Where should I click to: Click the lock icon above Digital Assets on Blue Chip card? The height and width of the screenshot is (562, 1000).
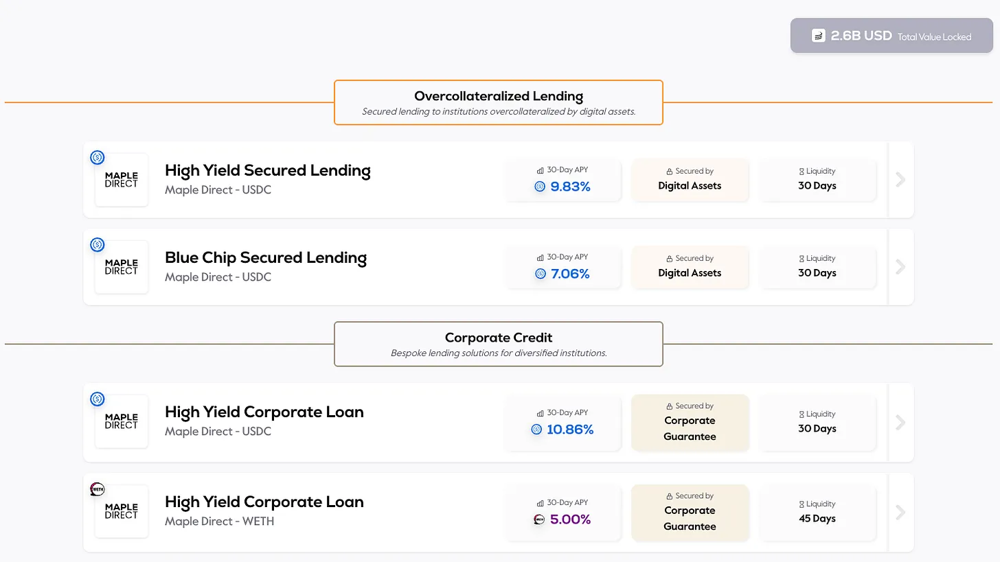pyautogui.click(x=669, y=257)
